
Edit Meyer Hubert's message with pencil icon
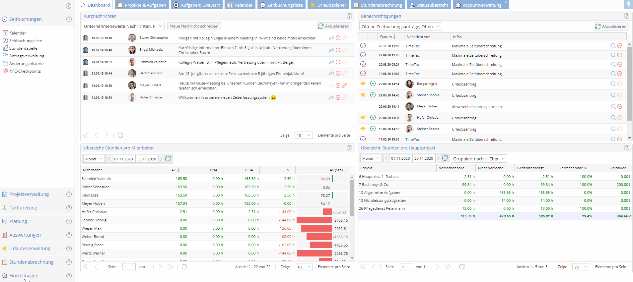(x=344, y=85)
